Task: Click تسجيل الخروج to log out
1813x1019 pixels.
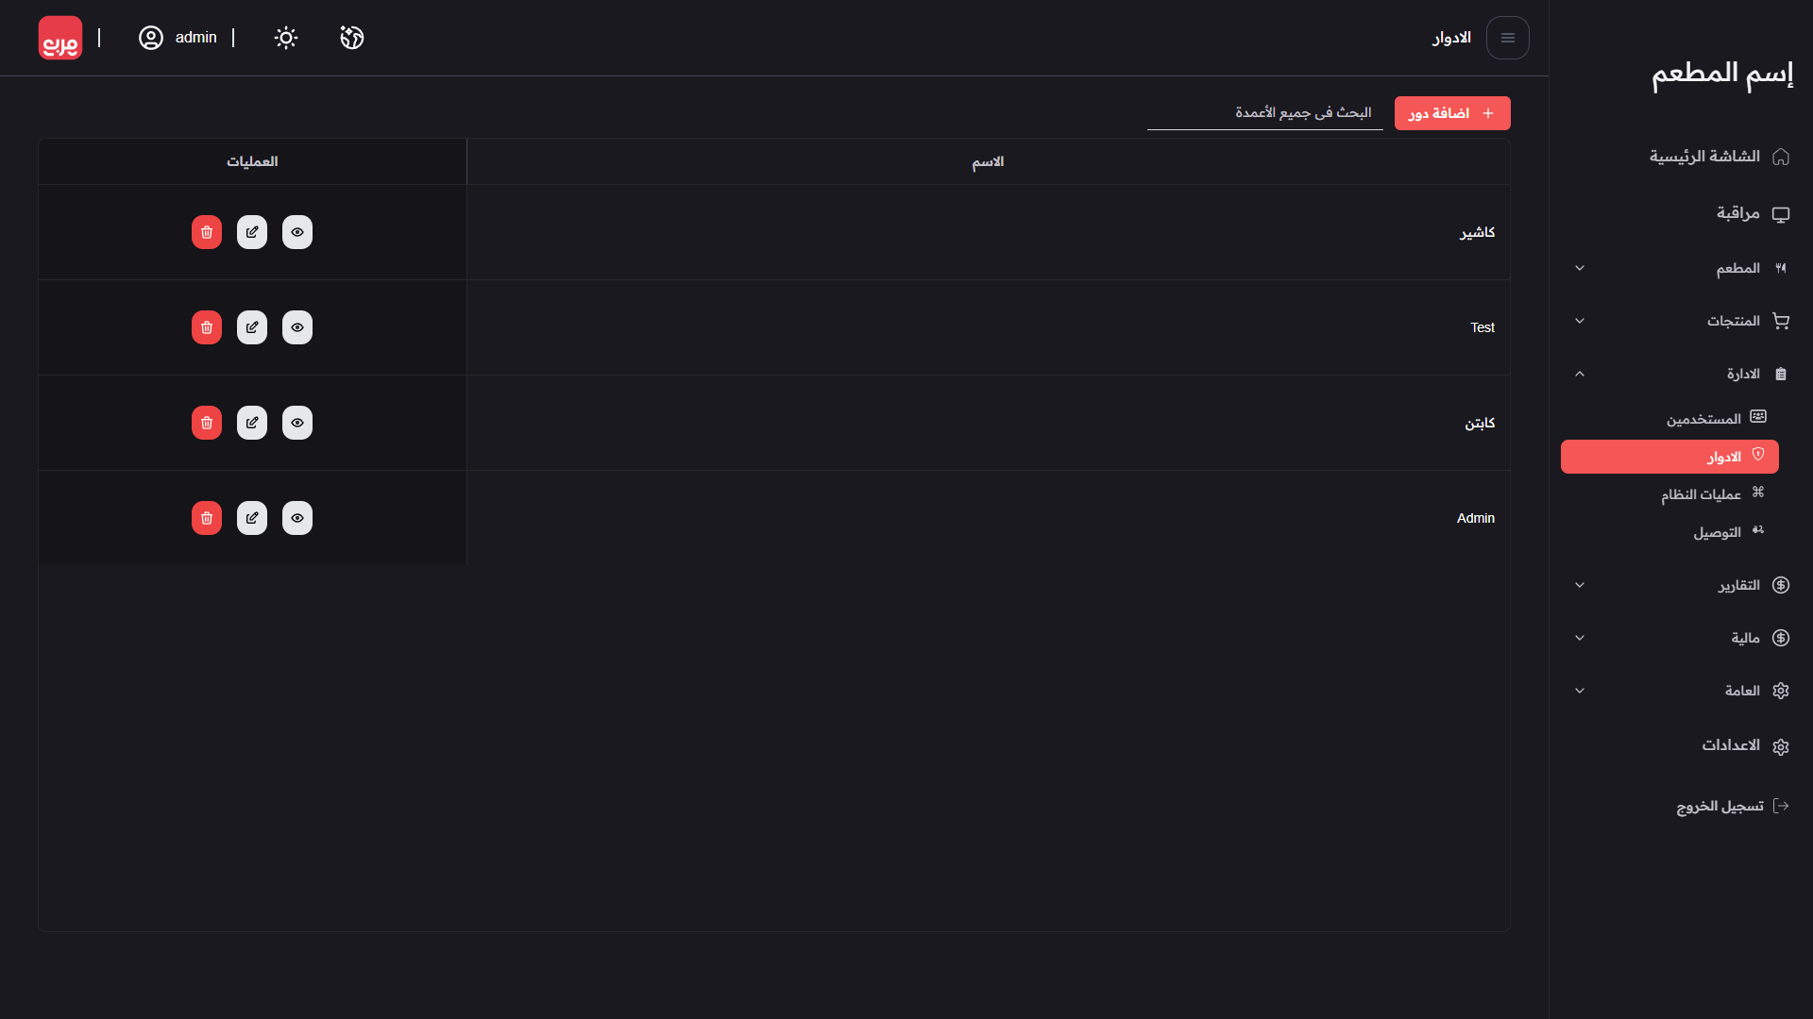Action: coord(1720,807)
